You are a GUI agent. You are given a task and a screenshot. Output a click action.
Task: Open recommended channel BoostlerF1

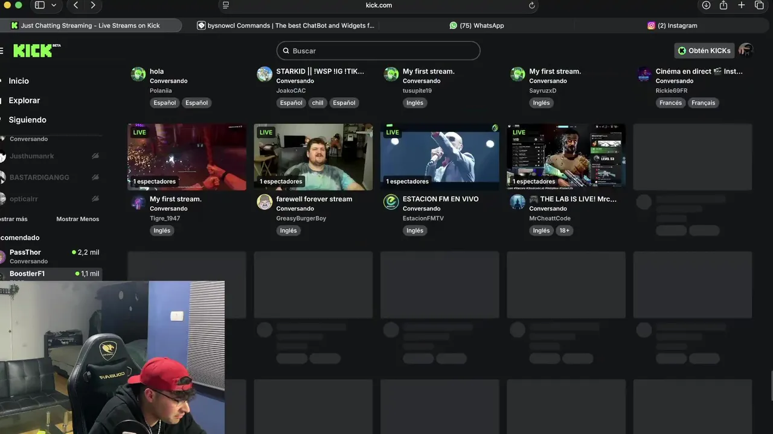click(x=51, y=274)
